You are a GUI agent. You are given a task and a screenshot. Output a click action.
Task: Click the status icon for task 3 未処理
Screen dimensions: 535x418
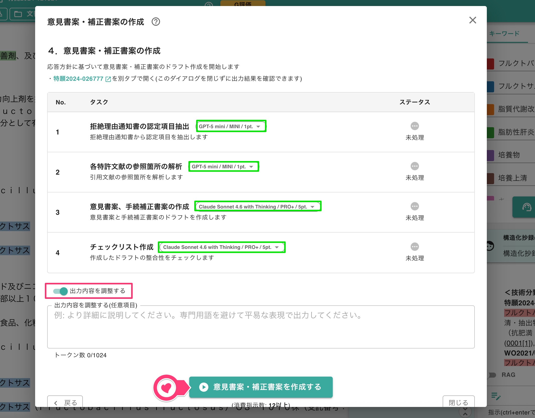pos(415,206)
